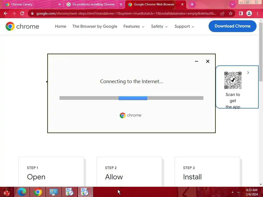Viewport: 263px width, 197px height.
Task: Show hidden system tray icons
Action: 232,192
